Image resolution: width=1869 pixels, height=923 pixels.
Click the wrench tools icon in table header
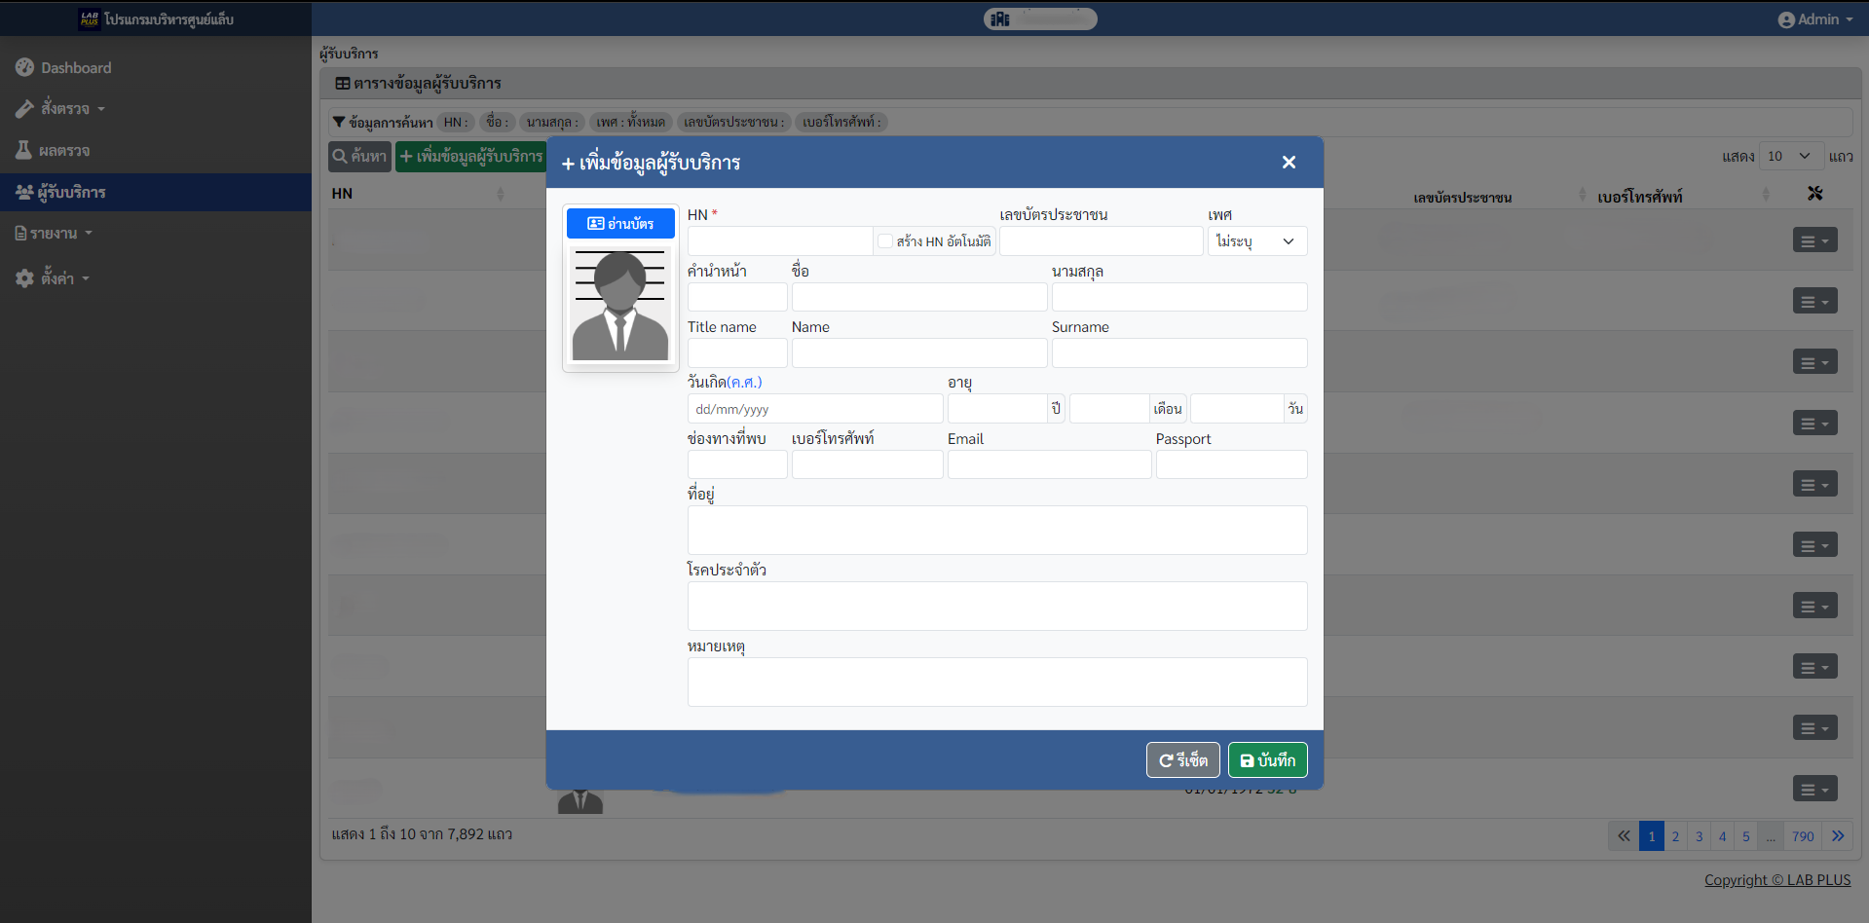1814,194
